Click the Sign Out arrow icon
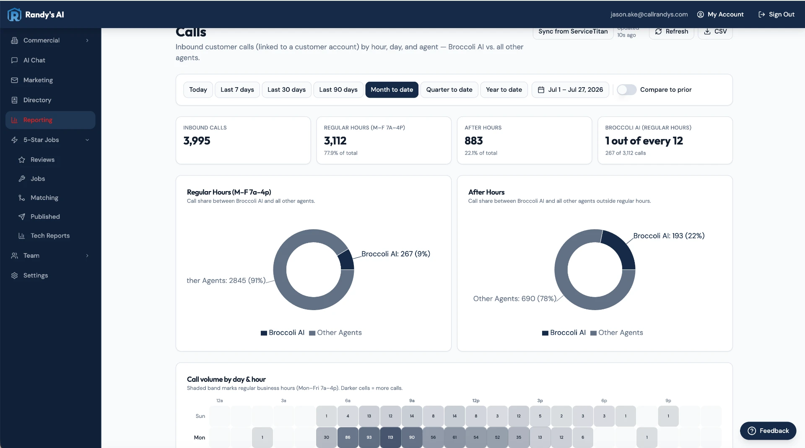This screenshot has height=448, width=805. click(x=762, y=14)
